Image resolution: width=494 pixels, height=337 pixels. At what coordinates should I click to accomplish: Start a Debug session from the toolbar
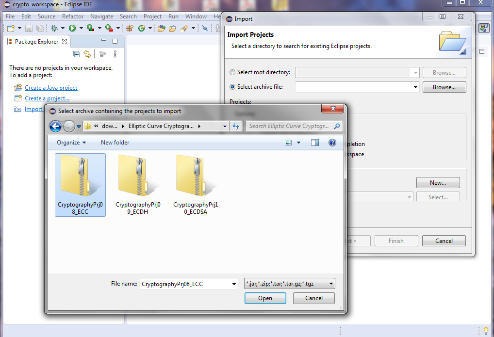tap(53, 28)
